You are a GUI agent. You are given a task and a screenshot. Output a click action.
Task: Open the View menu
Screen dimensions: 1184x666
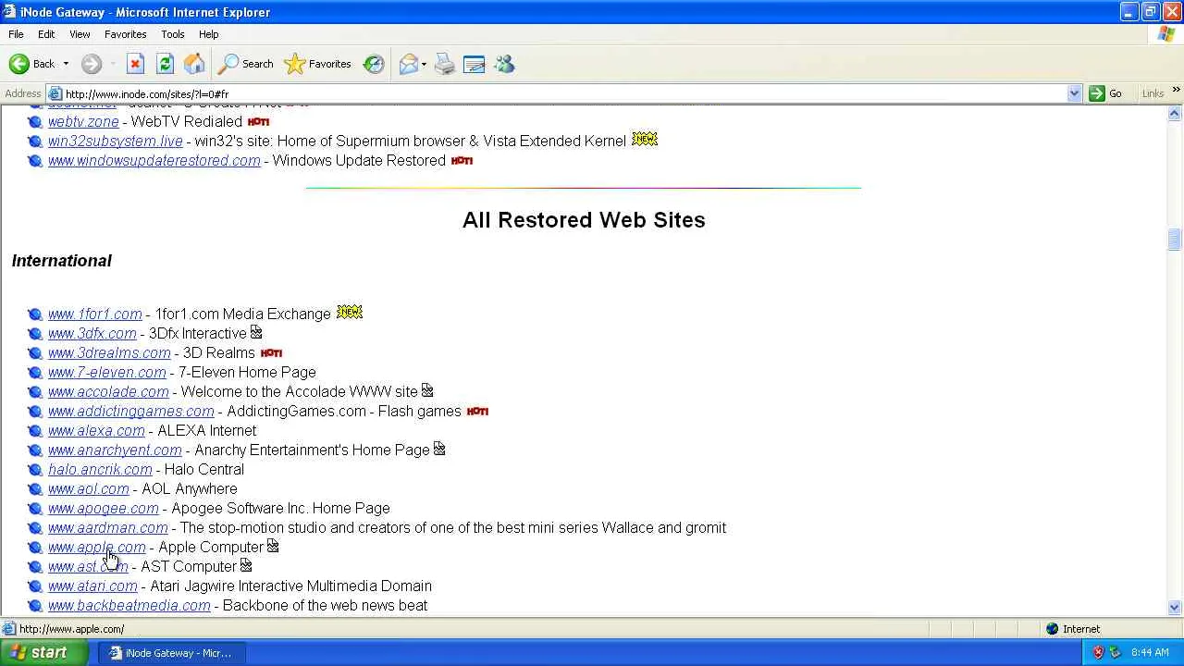pos(80,34)
